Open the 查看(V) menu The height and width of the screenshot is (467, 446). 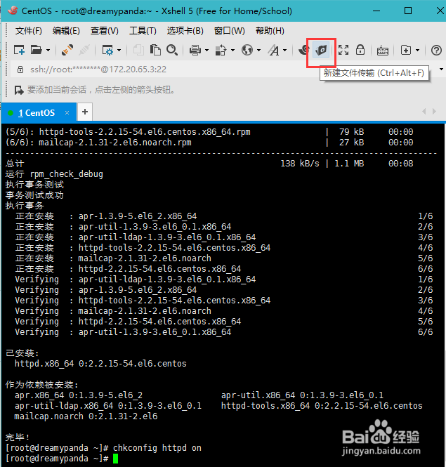pos(104,31)
